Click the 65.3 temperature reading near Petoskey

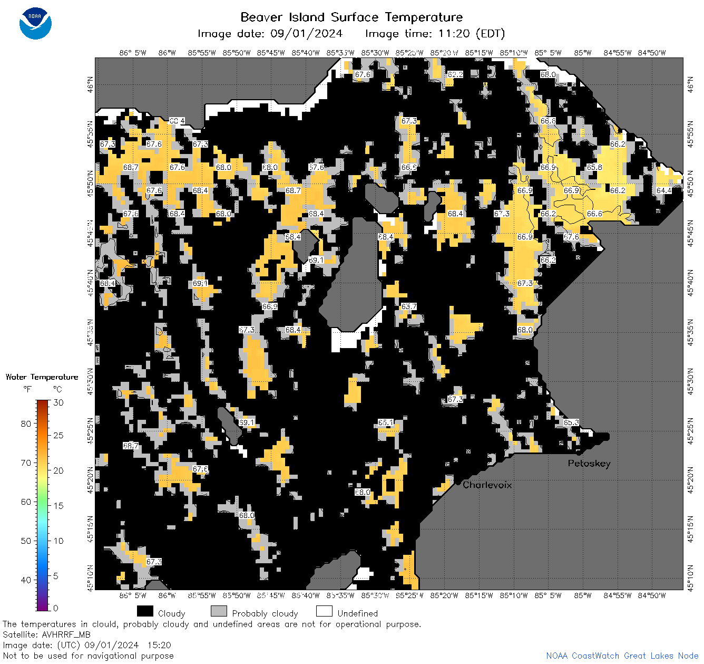point(571,422)
